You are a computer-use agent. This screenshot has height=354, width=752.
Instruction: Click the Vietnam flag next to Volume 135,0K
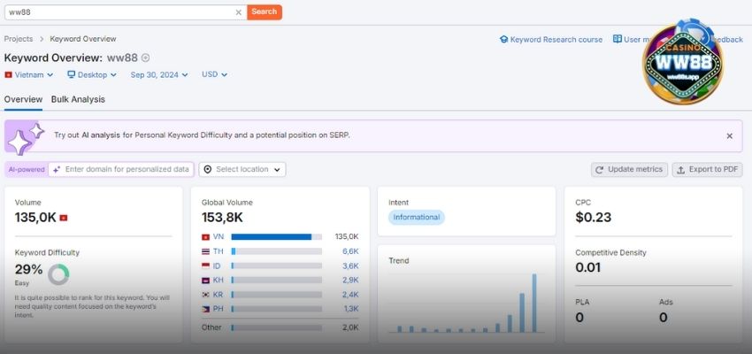pyautogui.click(x=64, y=218)
